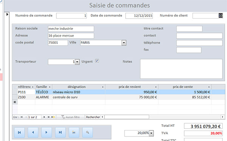Click the Total TTC field
This screenshot has height=141, width=227.
tap(203, 140)
